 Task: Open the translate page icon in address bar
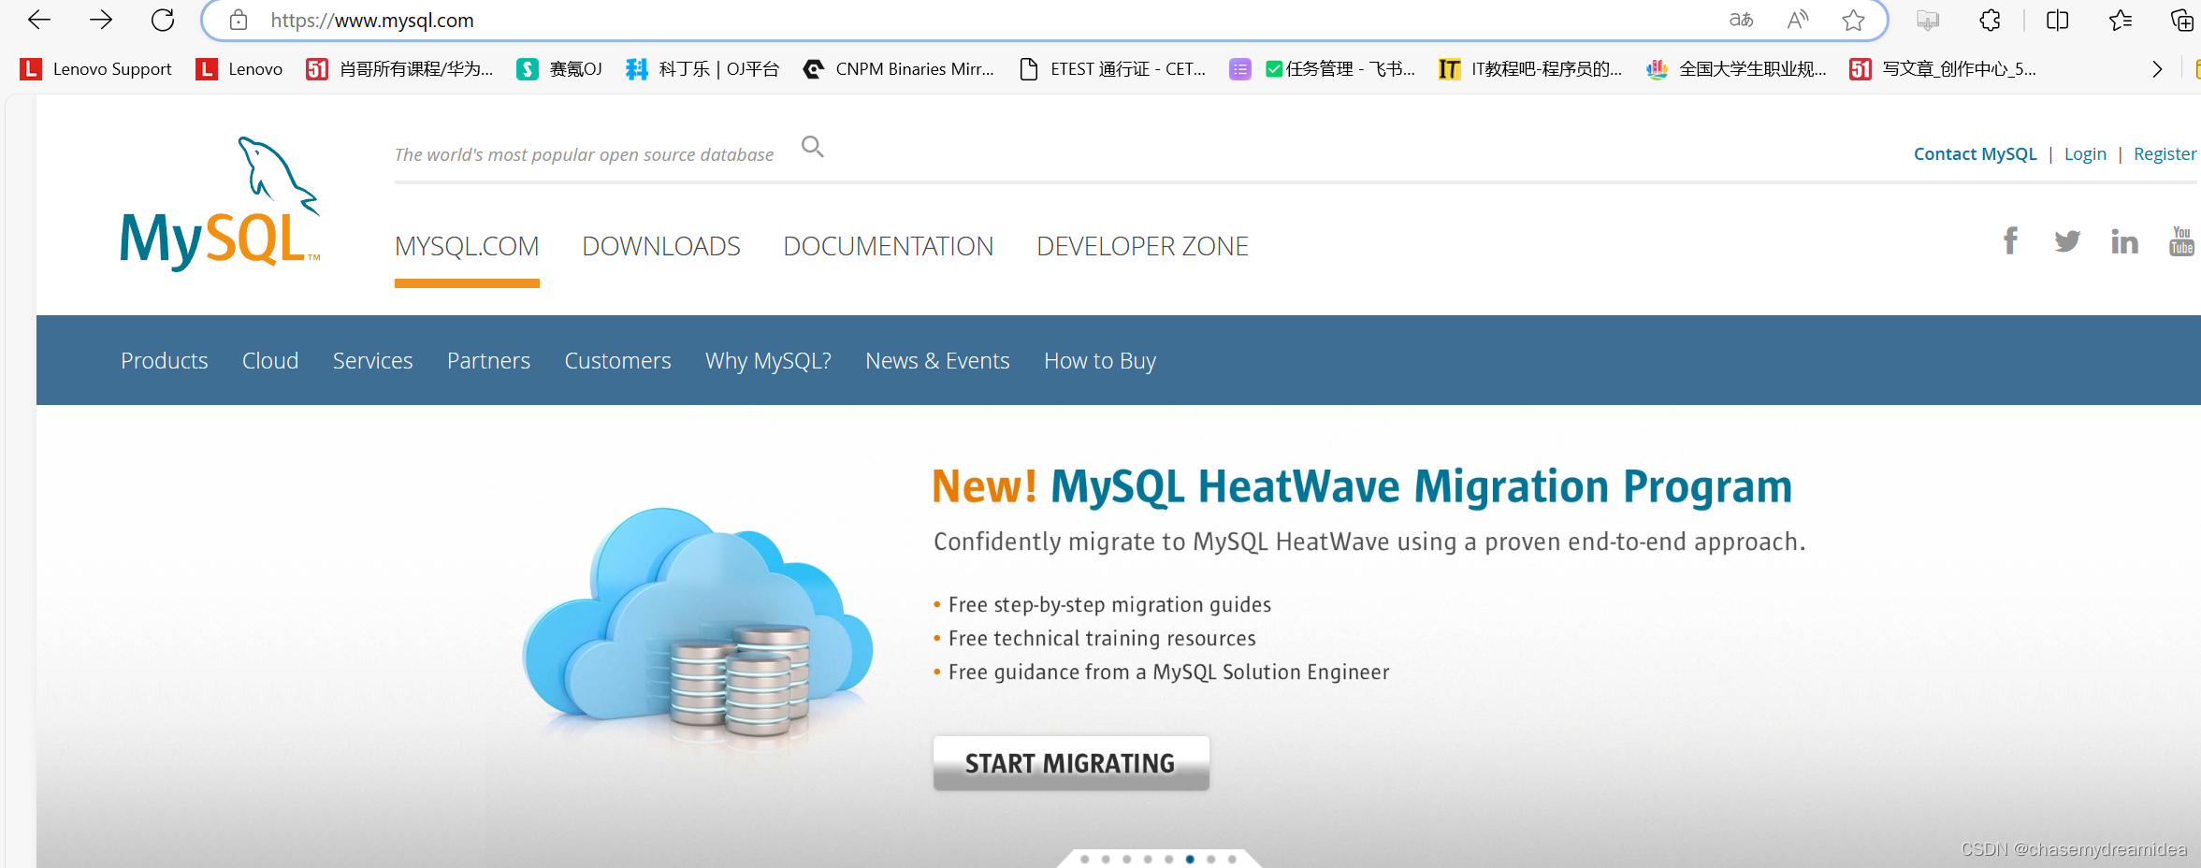point(1741,20)
